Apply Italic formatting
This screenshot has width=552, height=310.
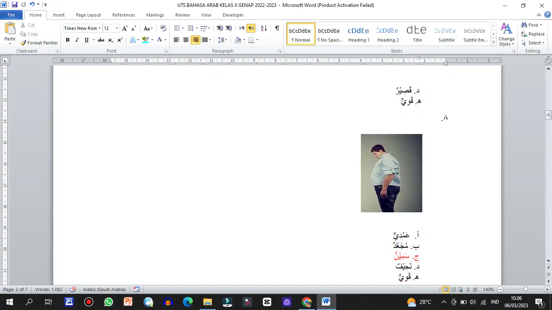click(x=77, y=40)
